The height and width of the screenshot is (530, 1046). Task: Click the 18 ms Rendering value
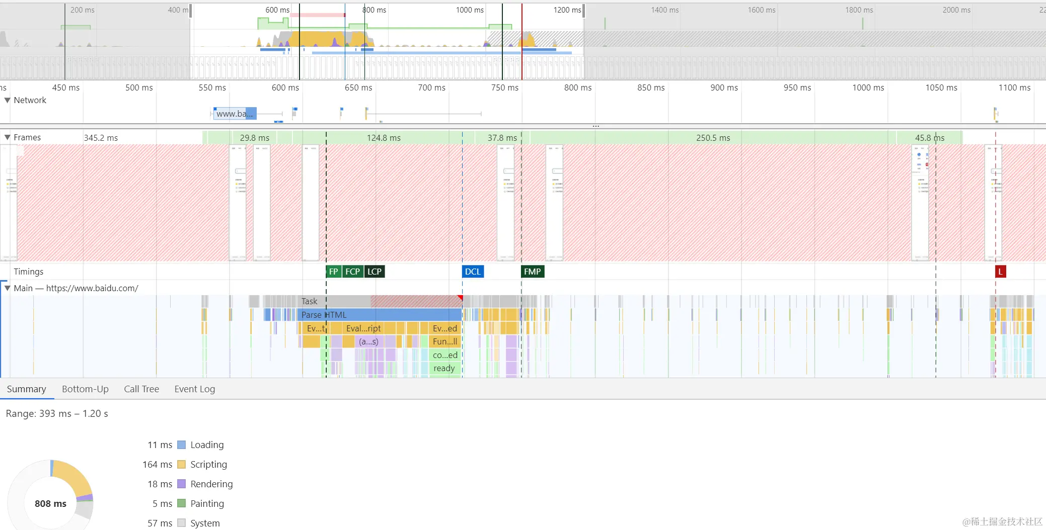pyautogui.click(x=160, y=484)
